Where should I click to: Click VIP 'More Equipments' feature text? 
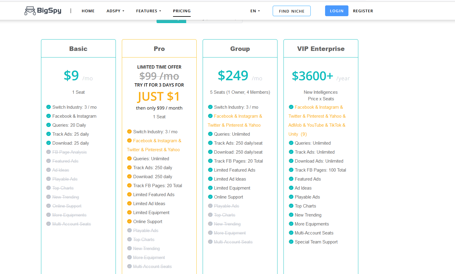tap(312, 224)
